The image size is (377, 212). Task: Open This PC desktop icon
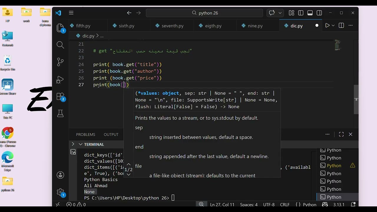coord(7,111)
